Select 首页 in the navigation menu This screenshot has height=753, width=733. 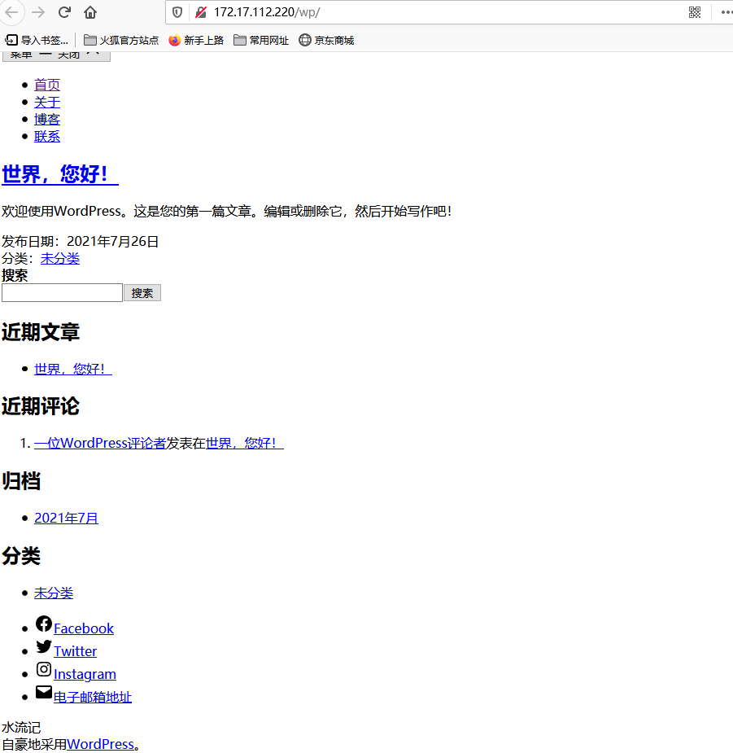click(47, 85)
